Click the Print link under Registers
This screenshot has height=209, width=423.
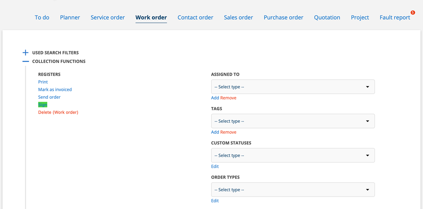[43, 82]
